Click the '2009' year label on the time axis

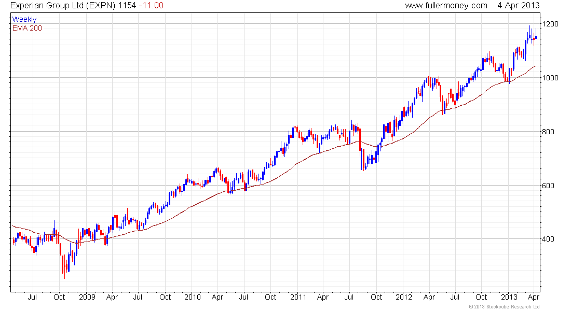click(87, 297)
